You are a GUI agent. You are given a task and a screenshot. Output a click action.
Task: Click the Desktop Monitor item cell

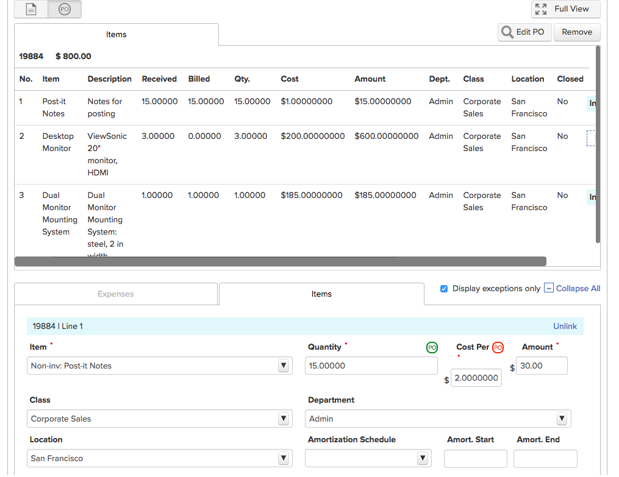pos(58,143)
